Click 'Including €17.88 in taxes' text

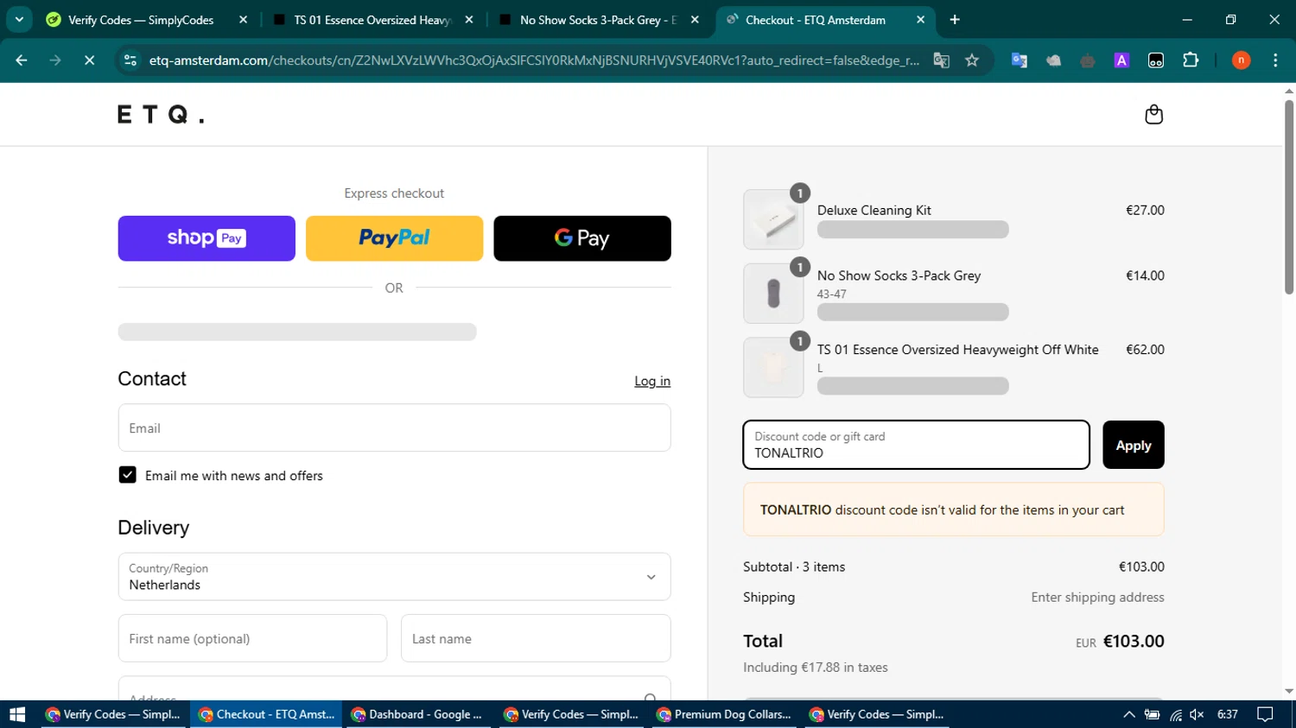[815, 668]
